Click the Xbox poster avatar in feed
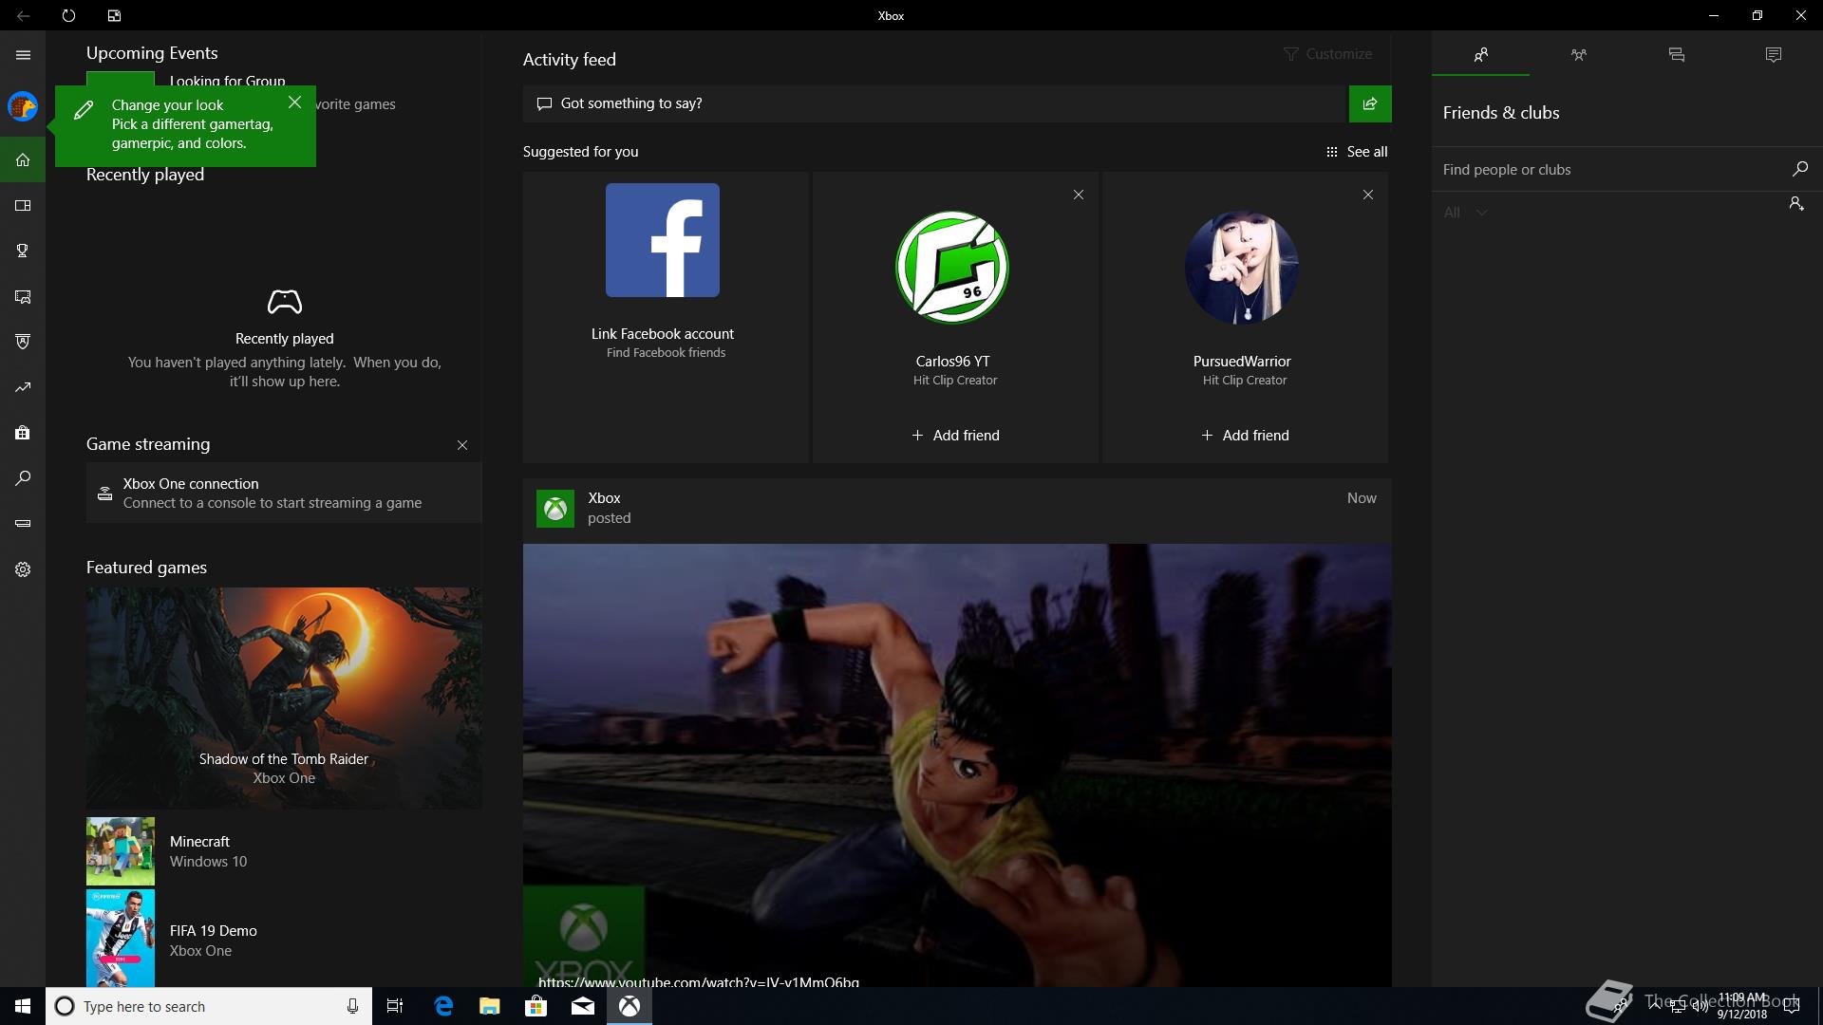This screenshot has height=1025, width=1823. click(x=555, y=509)
